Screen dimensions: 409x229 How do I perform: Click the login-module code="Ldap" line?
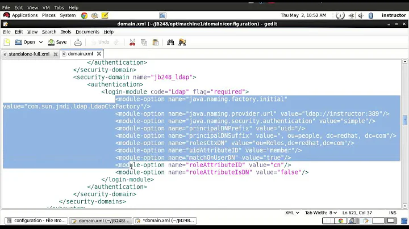(175, 92)
